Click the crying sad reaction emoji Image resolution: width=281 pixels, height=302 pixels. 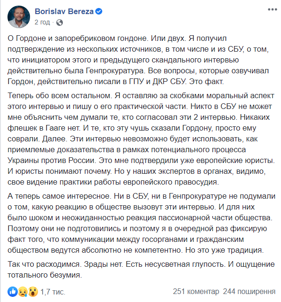23,292
